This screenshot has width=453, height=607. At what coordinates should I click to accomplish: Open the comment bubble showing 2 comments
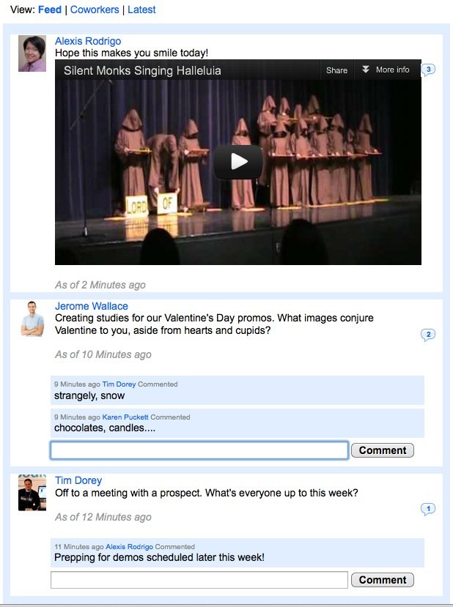tap(428, 335)
